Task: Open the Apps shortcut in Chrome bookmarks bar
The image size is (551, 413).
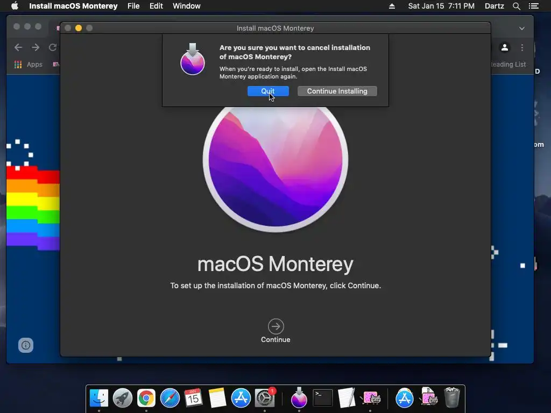Action: (x=29, y=65)
